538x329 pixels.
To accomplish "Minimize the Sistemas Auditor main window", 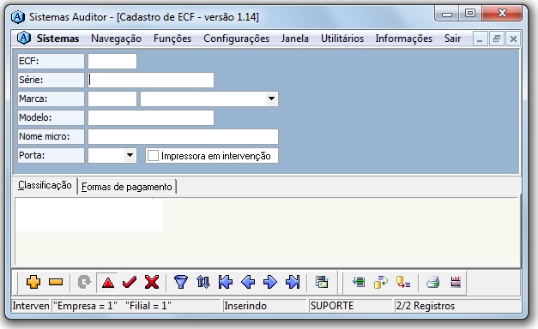I will (x=447, y=14).
